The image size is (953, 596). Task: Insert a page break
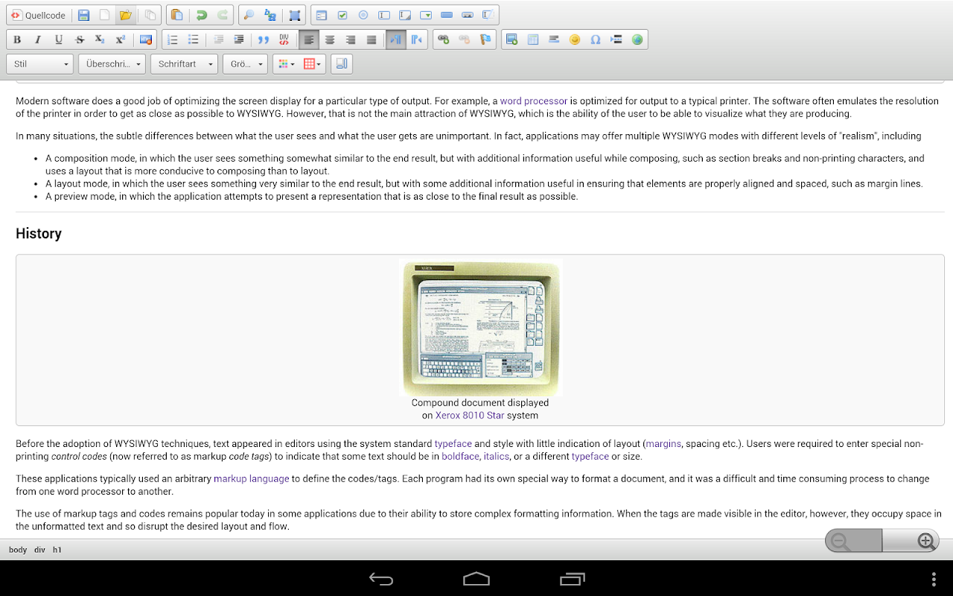616,39
